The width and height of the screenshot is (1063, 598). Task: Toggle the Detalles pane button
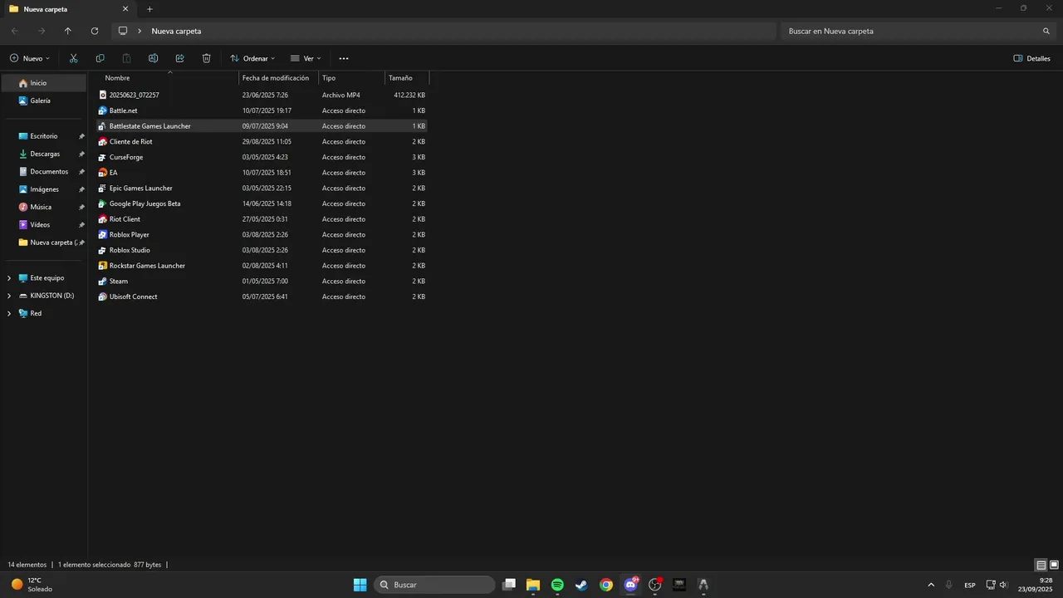coord(1032,58)
